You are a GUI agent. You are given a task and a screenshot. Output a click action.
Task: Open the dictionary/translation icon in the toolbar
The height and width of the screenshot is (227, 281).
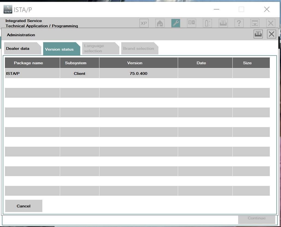[x=191, y=23]
